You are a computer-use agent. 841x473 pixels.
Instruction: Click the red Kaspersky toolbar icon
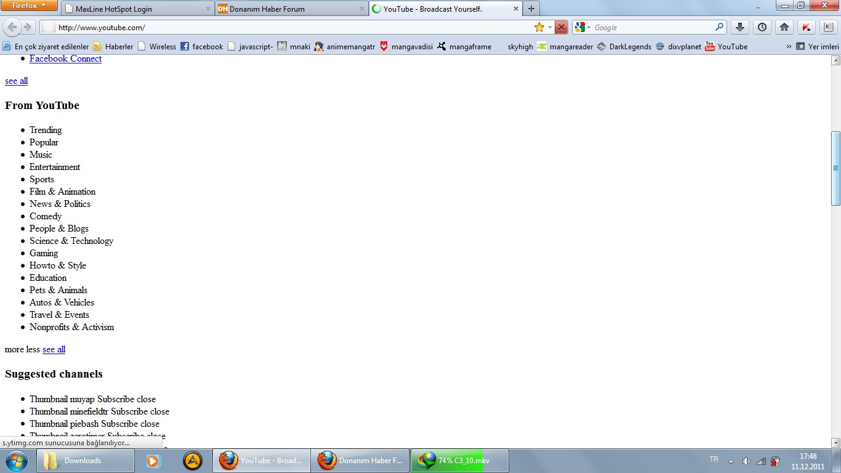click(x=806, y=27)
